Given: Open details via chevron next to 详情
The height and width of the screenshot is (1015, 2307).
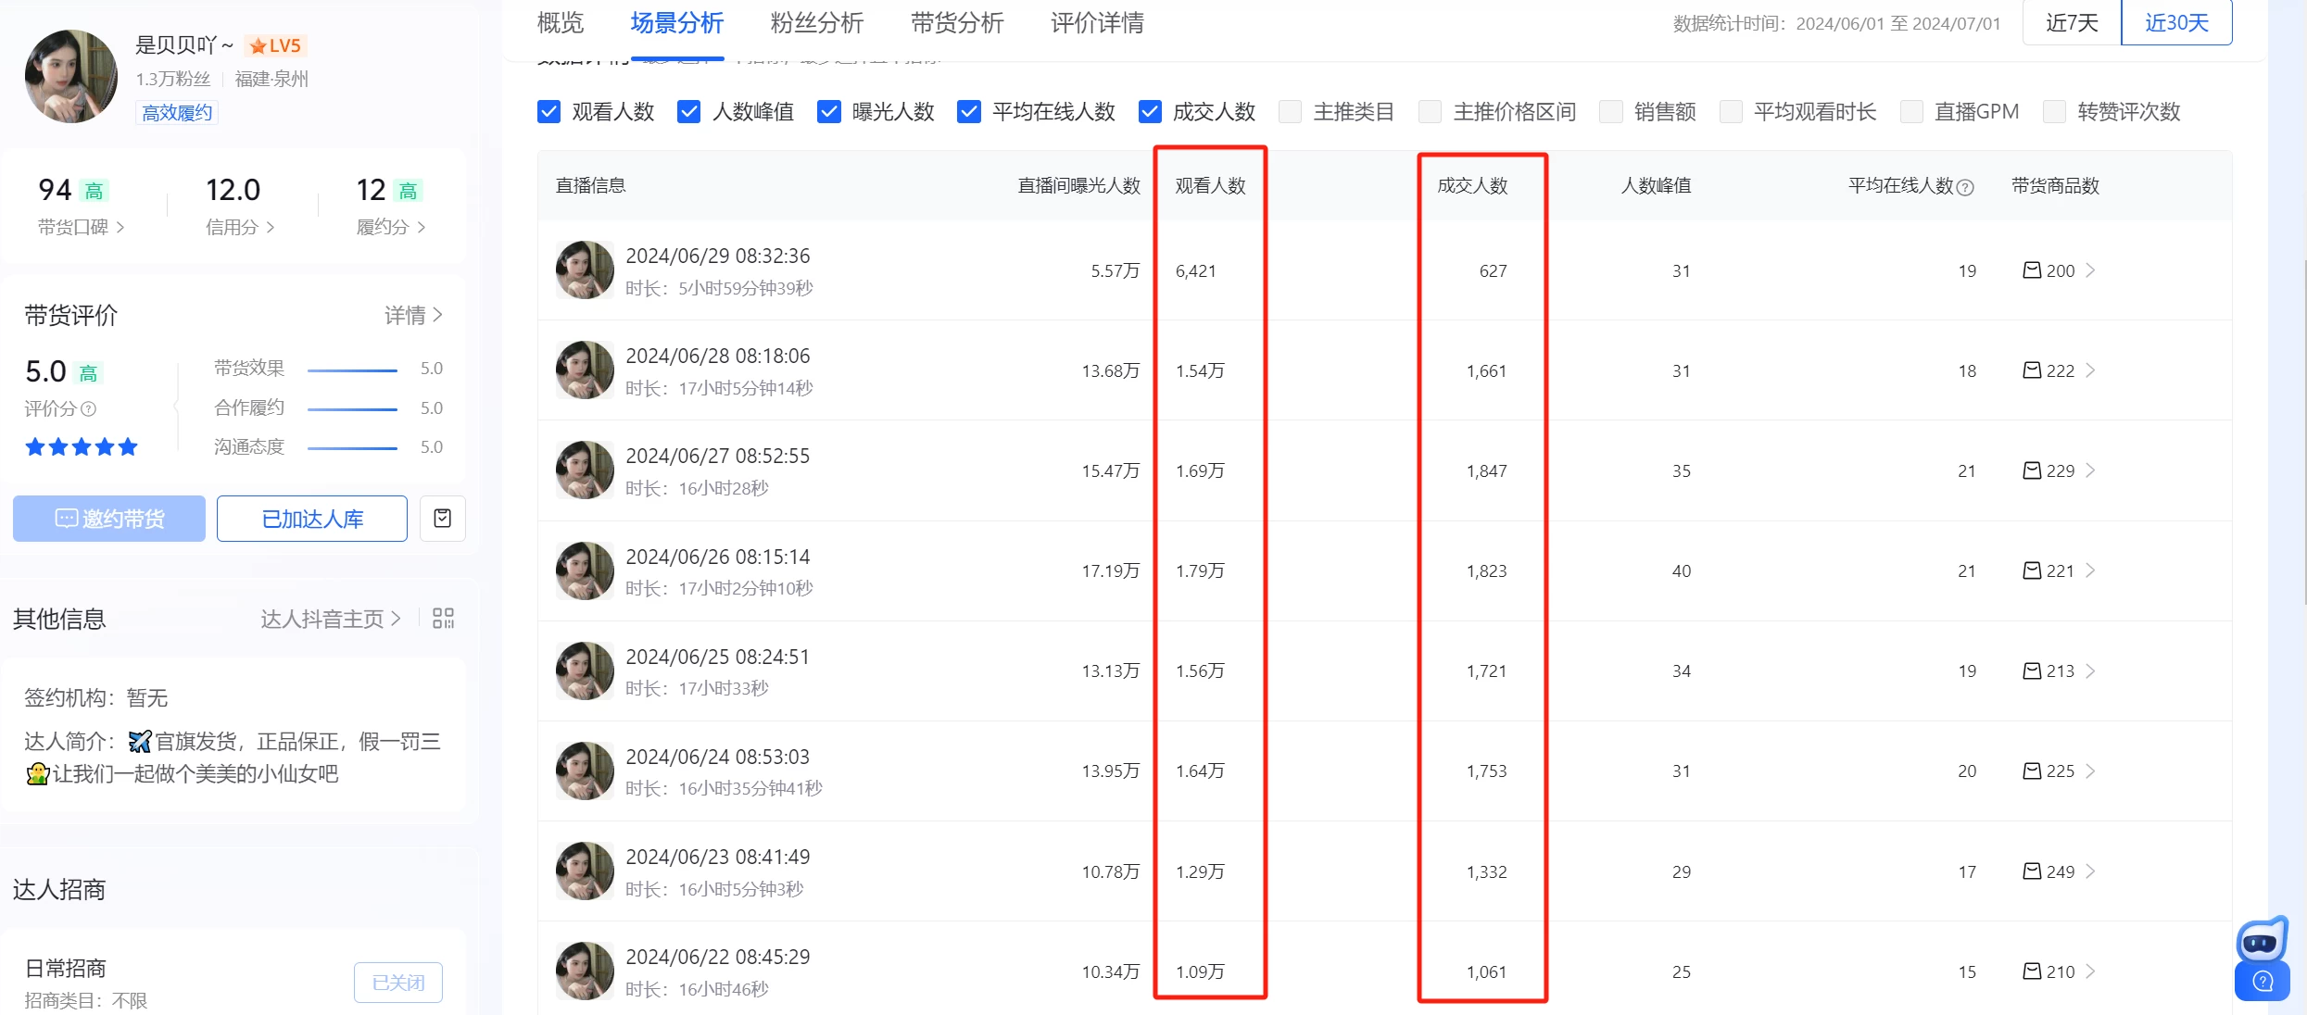Looking at the screenshot, I should 437,315.
